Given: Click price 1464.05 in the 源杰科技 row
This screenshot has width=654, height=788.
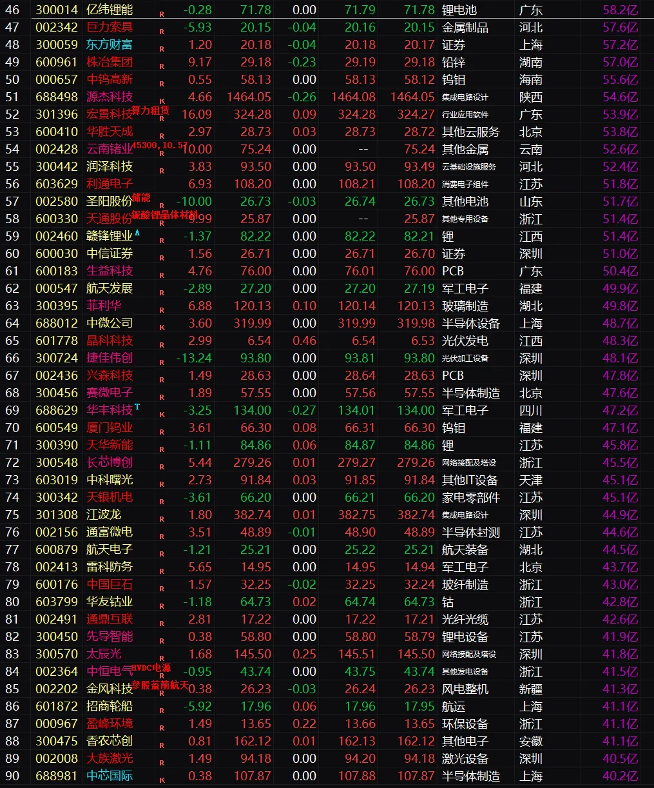Looking at the screenshot, I should pyautogui.click(x=249, y=97).
